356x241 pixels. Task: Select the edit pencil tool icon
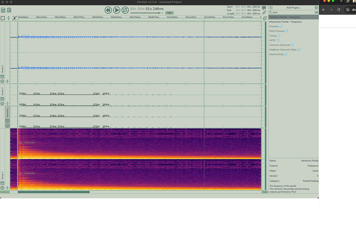pyautogui.click(x=264, y=13)
